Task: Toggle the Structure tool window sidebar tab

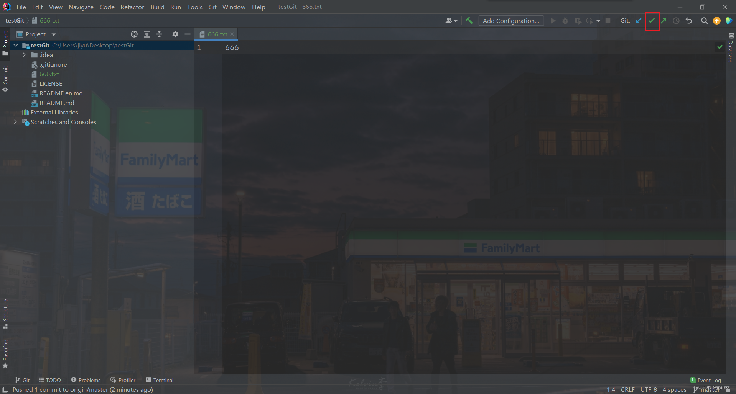Action: click(5, 313)
